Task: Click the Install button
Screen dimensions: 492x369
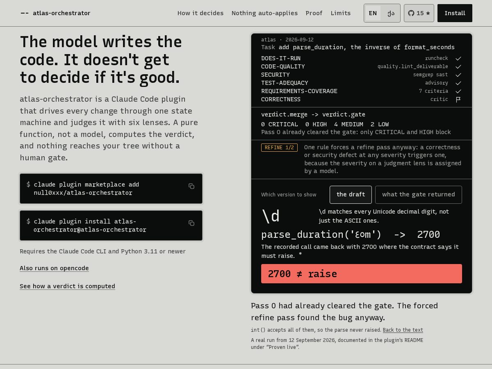Action: (x=455, y=13)
